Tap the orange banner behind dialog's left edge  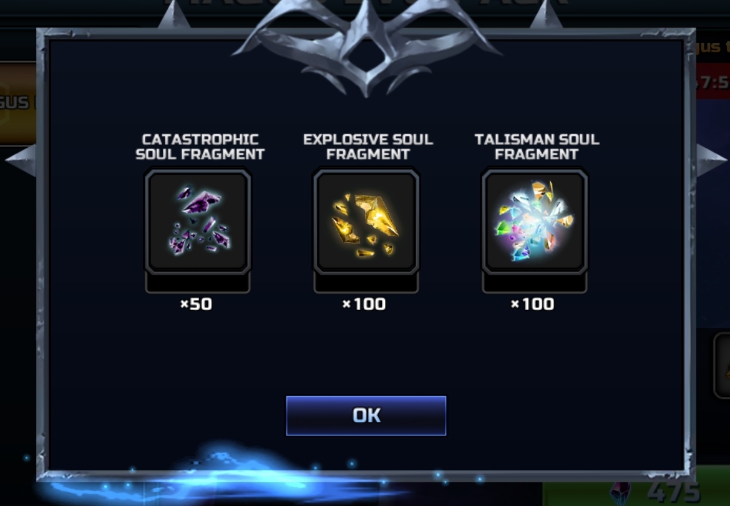17,103
